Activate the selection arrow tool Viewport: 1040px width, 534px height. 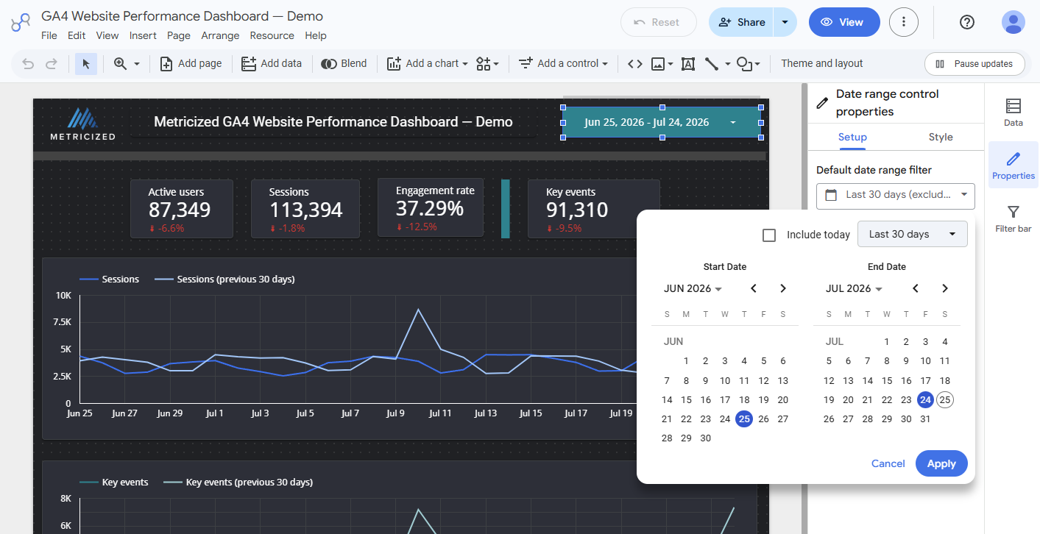click(x=86, y=64)
